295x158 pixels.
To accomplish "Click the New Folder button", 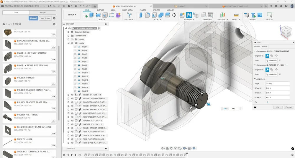I will 45,18.
